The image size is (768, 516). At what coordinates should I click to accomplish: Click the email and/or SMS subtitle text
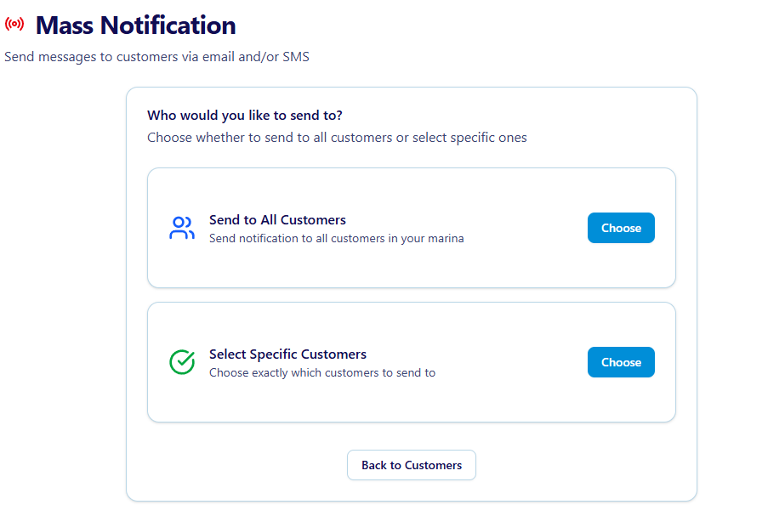coord(156,57)
